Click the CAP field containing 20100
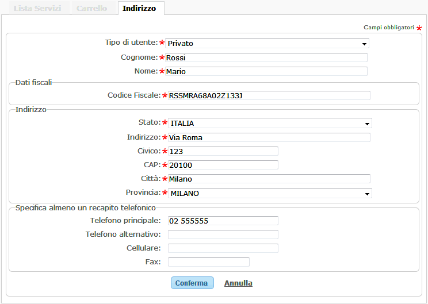This screenshot has height=304, width=428. click(223, 165)
